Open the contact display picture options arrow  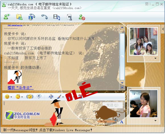point(155,58)
